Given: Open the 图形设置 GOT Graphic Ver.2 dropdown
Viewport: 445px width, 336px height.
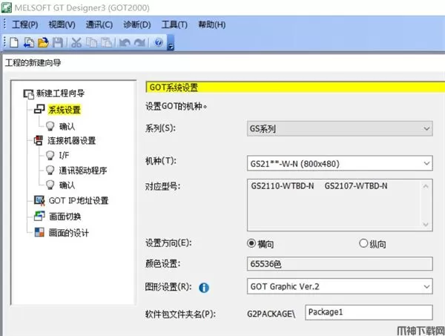Looking at the screenshot, I should click(x=339, y=286).
